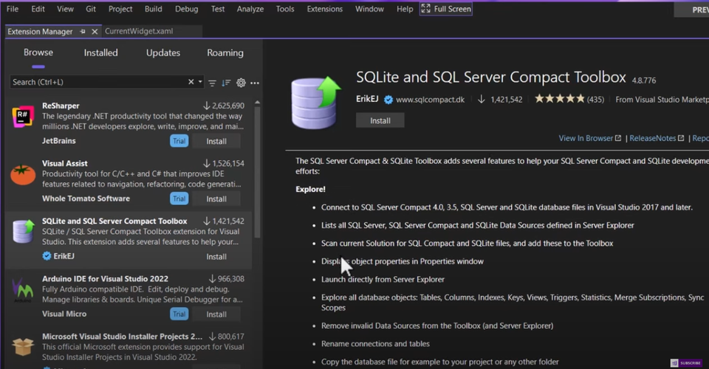This screenshot has width=709, height=369.
Task: Click the Subscribe badge
Action: tap(686, 362)
